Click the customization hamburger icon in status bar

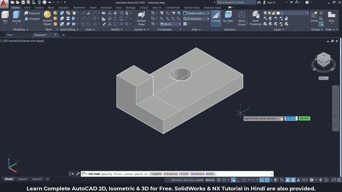[x=339, y=180]
